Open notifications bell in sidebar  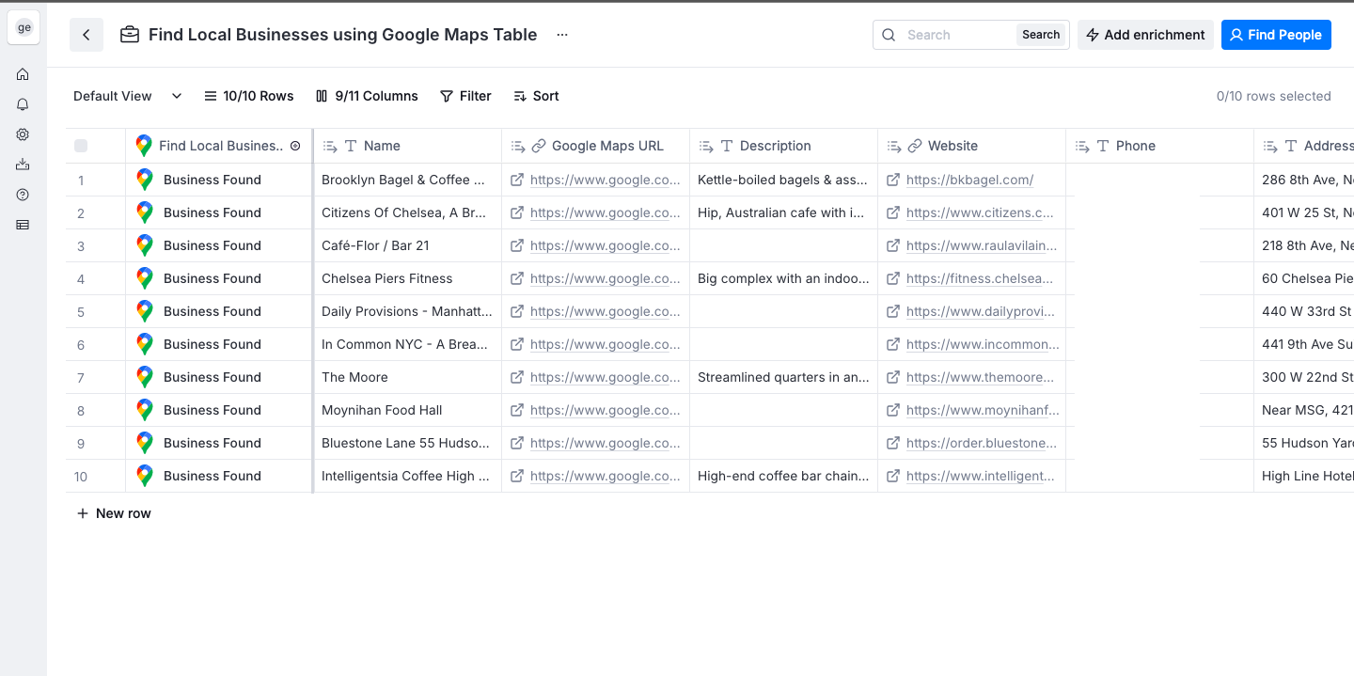click(x=23, y=104)
